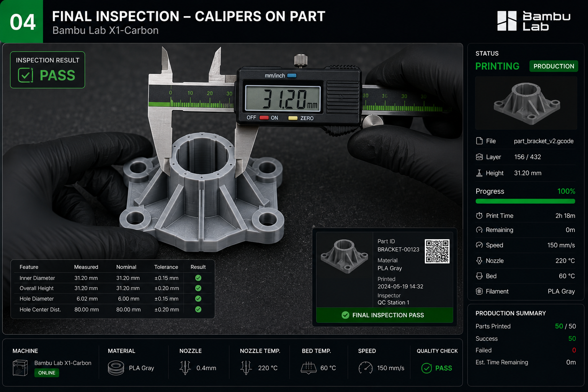
Task: Click the Speed gauge icon in status panel
Action: click(479, 245)
